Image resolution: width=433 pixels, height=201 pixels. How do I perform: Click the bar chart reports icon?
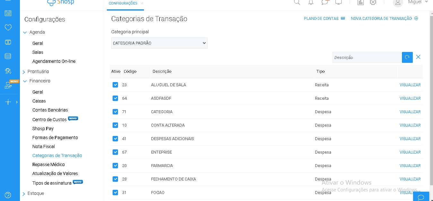pos(361,2)
